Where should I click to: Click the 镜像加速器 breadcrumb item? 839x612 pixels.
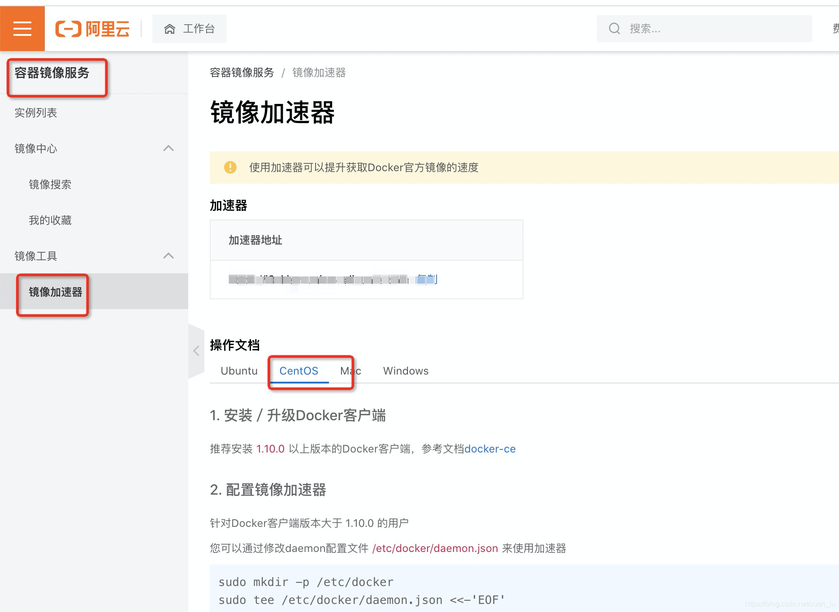click(x=319, y=73)
